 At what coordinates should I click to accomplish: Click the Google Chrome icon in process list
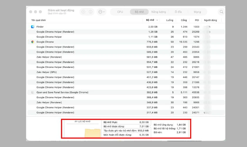pyautogui.click(x=33, y=42)
